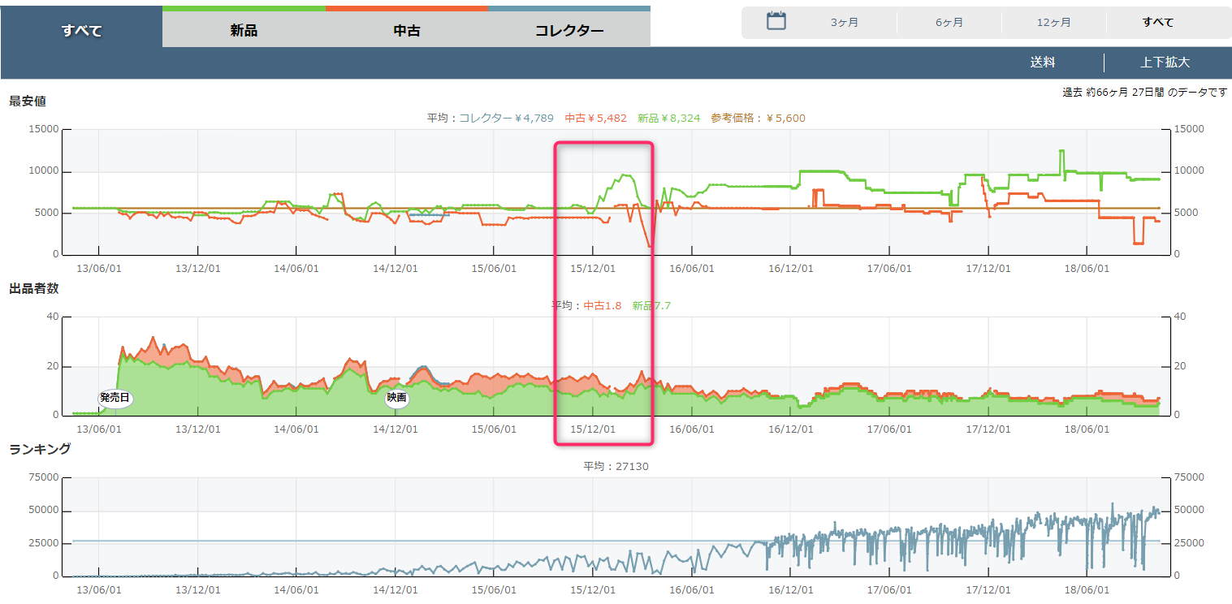Toggle 新品 ¥8,324 price legend entry
The image size is (1232, 604).
(x=668, y=118)
